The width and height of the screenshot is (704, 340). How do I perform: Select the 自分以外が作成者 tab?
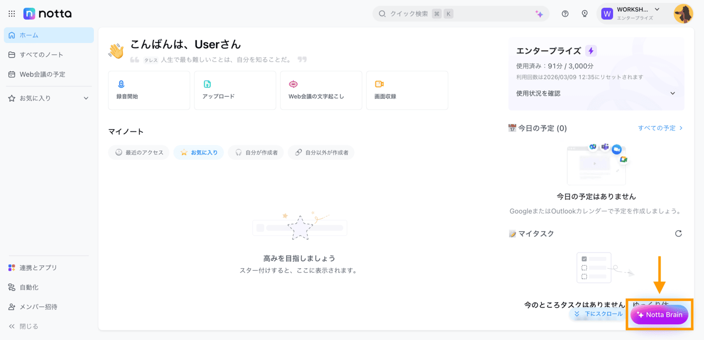click(x=321, y=152)
